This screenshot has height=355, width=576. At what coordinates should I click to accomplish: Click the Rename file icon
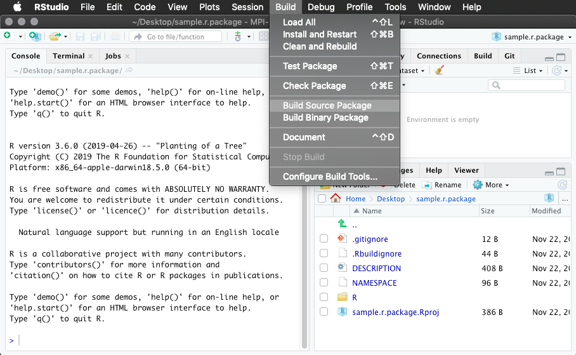tap(426, 185)
